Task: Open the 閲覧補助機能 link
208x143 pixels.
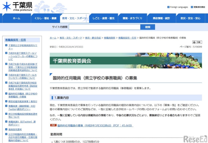Action: tap(199, 7)
